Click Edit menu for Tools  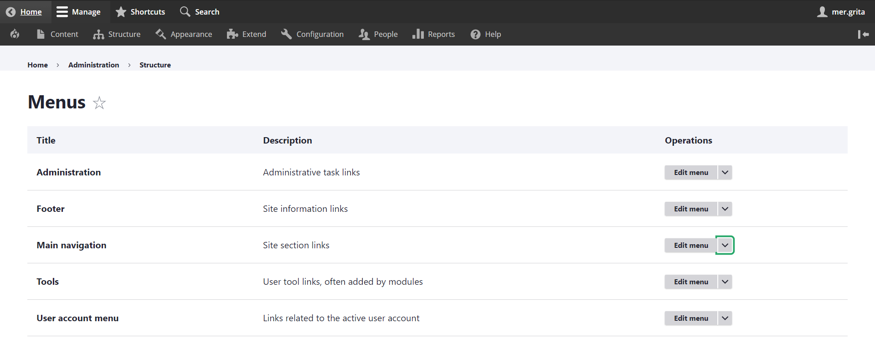691,282
